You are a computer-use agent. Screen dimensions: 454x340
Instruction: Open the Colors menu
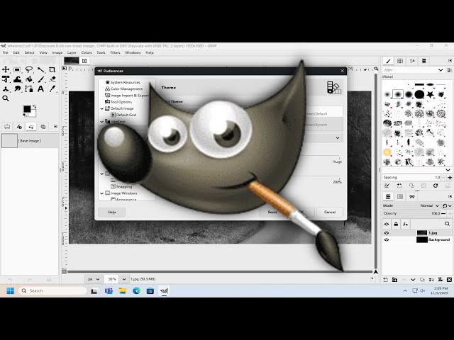tap(87, 52)
